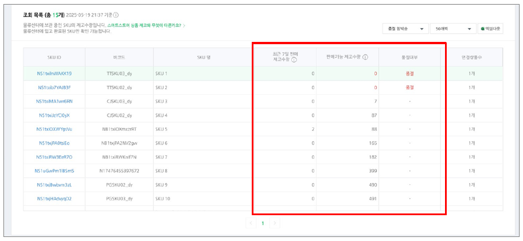Click the 바코드 column header

(119, 57)
